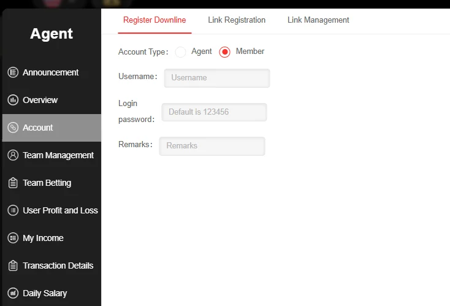Select the Member account type radio

[224, 52]
